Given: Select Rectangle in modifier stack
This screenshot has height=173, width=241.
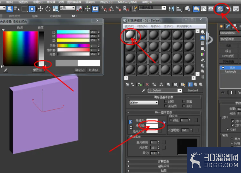Looking at the screenshot, I should 230,71.
